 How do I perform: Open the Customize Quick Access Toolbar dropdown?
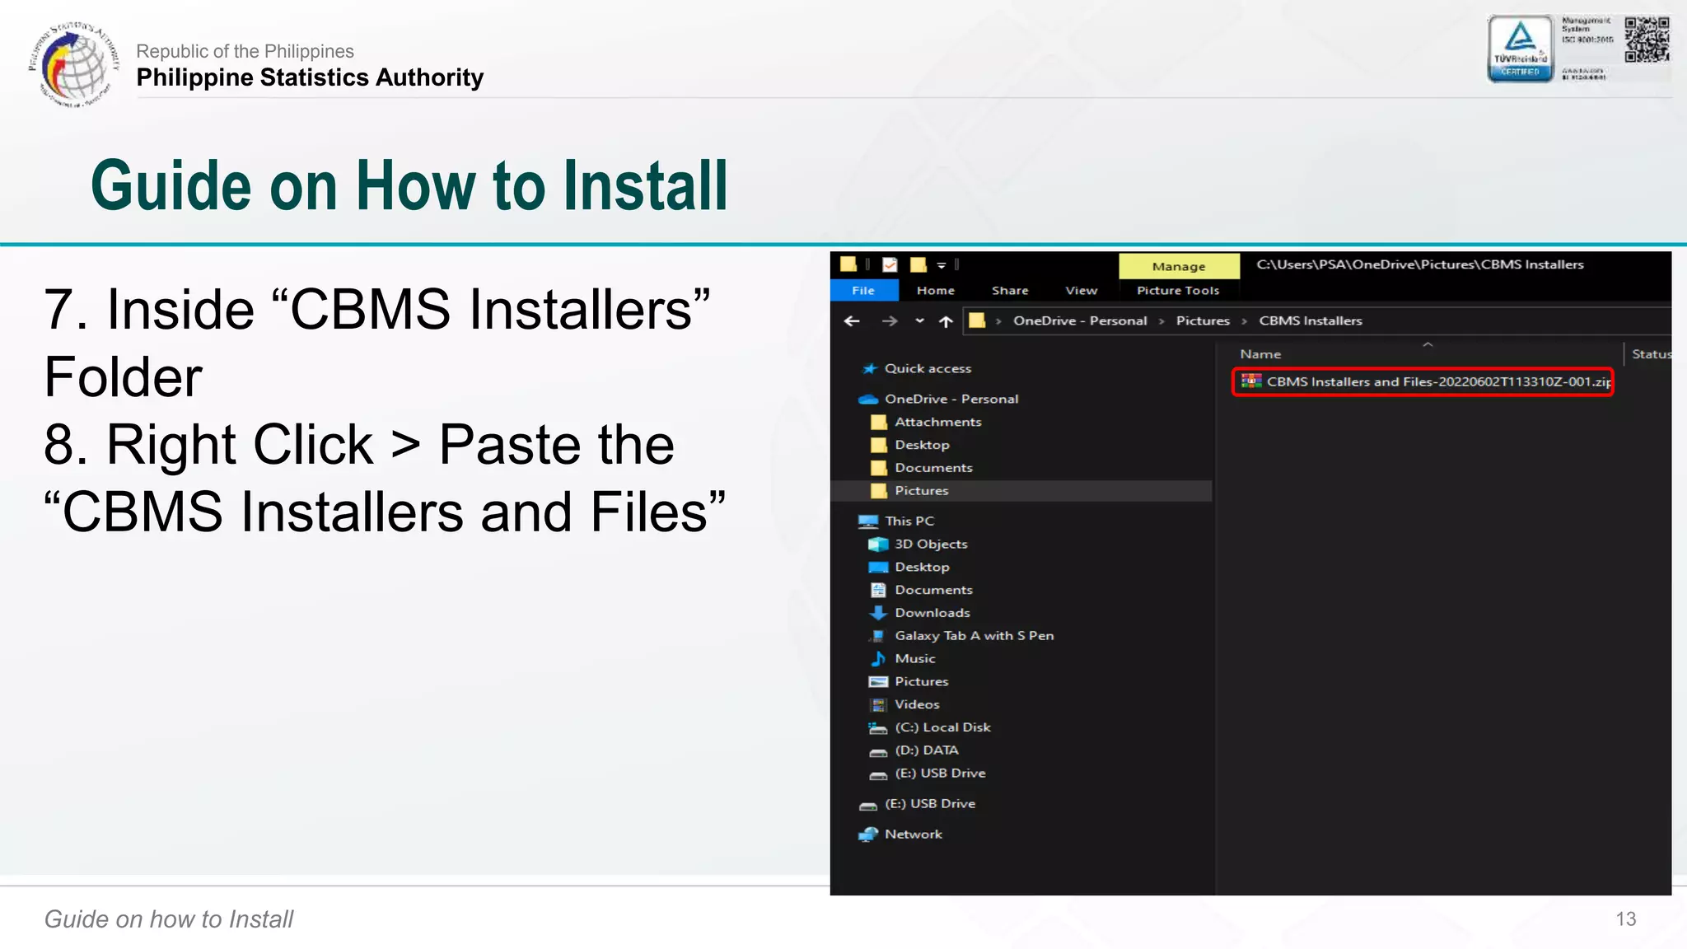point(942,265)
